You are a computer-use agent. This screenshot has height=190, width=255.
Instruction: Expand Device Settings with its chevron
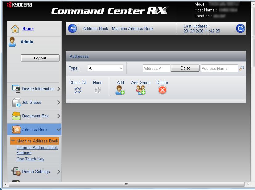59,171
